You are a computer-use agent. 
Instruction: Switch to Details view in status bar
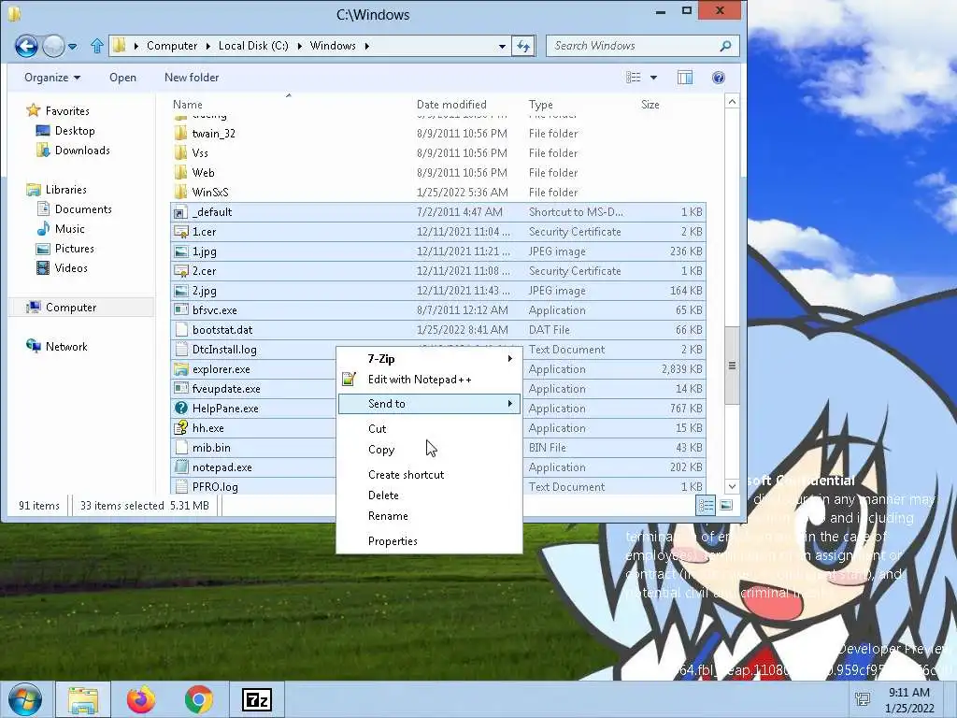pyautogui.click(x=706, y=505)
